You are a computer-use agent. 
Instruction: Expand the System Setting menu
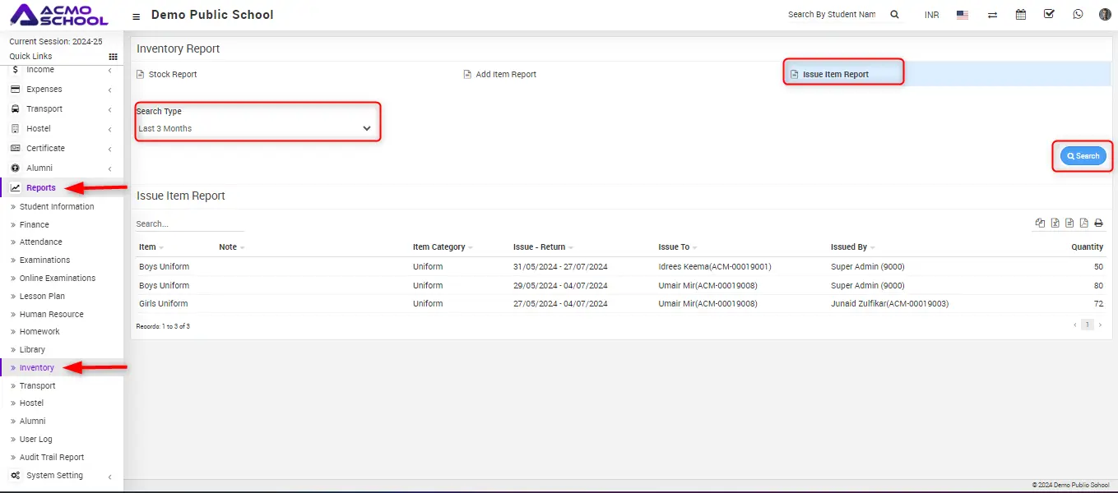pyautogui.click(x=54, y=476)
